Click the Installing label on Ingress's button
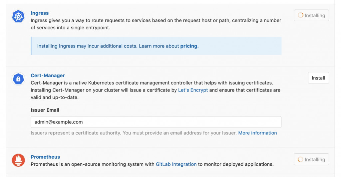The width and height of the screenshot is (341, 177). point(315,15)
